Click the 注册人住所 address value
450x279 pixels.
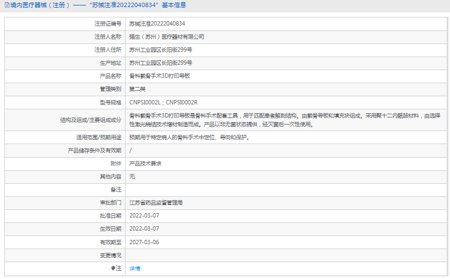160,49
